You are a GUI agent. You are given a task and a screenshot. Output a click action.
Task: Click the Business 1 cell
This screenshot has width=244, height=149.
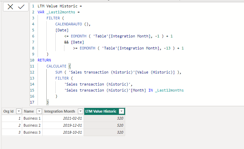point(32,118)
